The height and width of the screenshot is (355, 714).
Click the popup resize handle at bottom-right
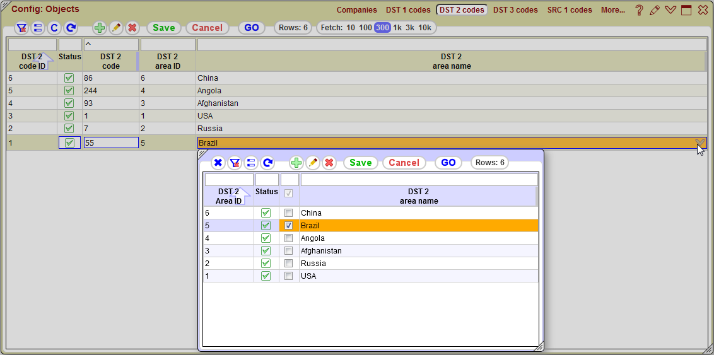click(x=539, y=346)
